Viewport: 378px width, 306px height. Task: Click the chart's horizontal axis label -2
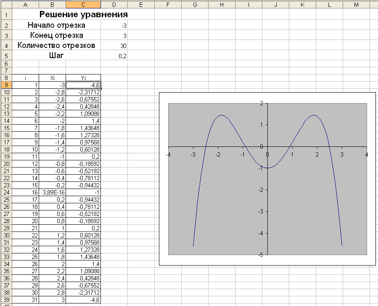click(x=218, y=154)
